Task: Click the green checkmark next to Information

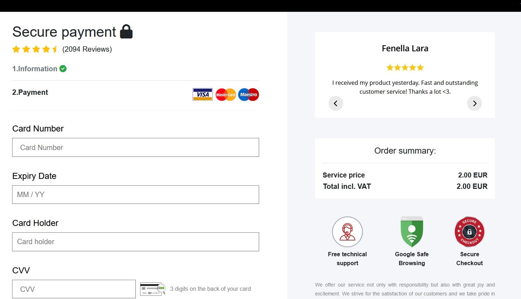Action: [x=63, y=69]
